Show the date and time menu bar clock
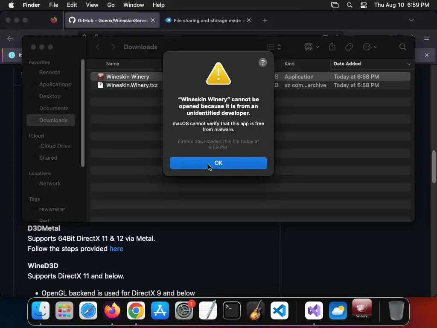 [401, 5]
